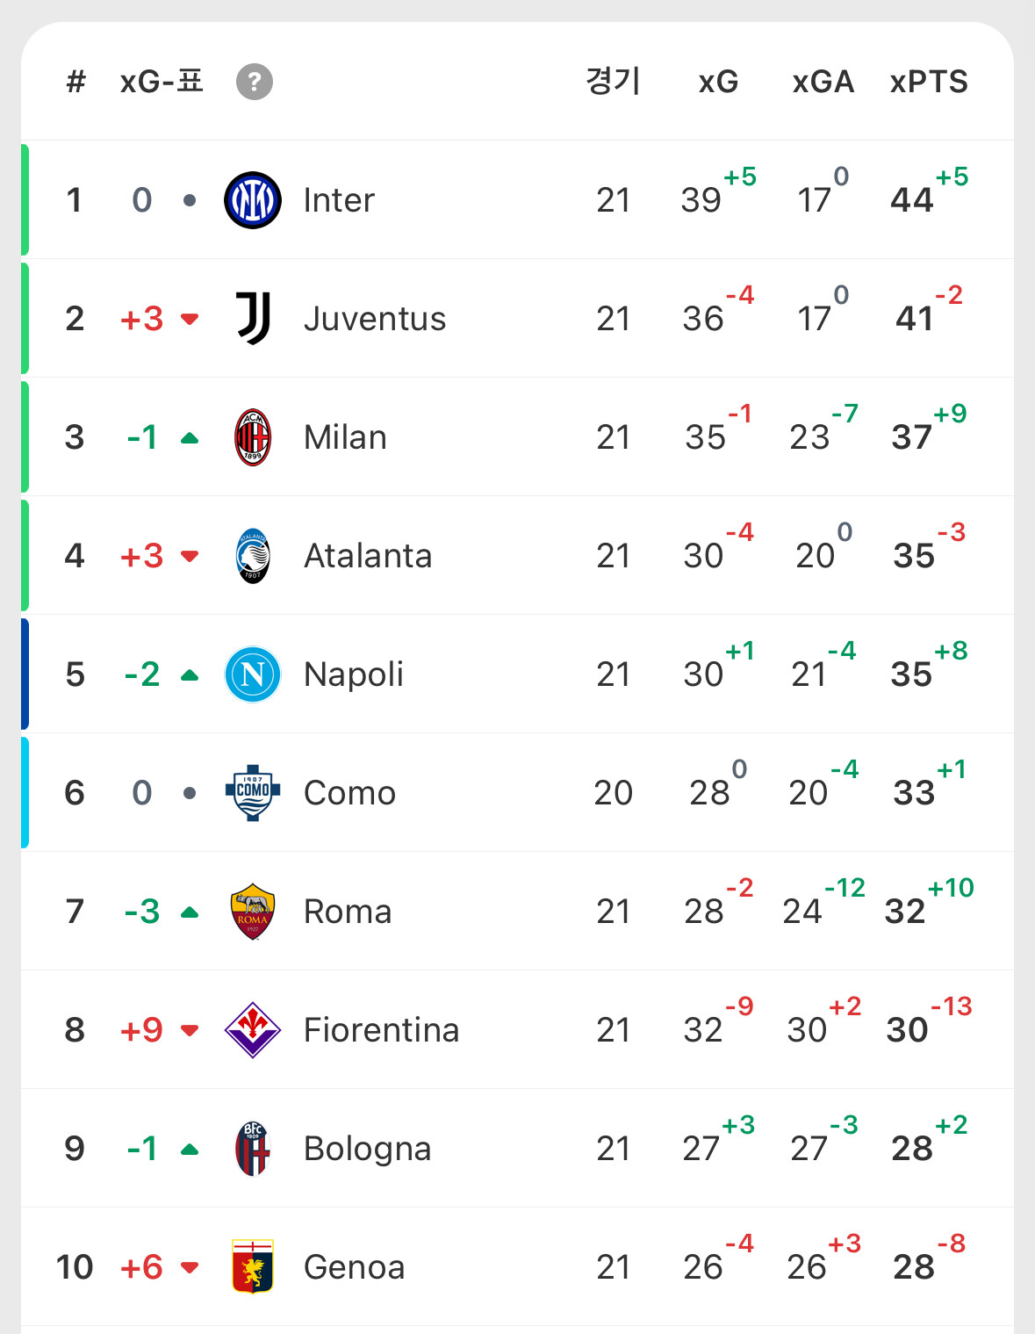This screenshot has width=1035, height=1334.
Task: Sort standings by xPTS header
Action: (929, 83)
